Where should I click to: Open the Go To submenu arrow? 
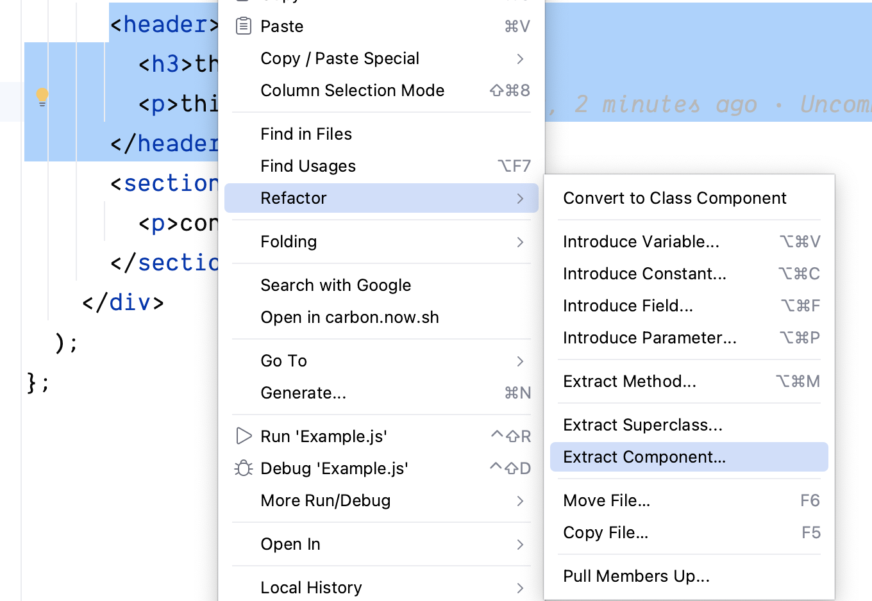pyautogui.click(x=521, y=361)
